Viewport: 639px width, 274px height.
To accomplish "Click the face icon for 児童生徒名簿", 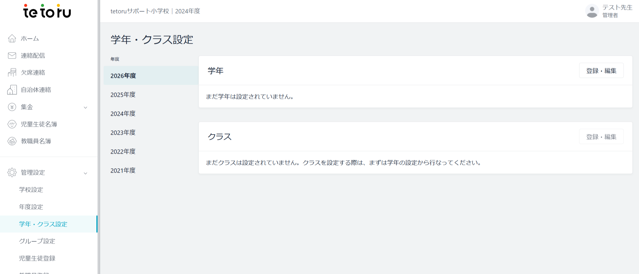I will (12, 124).
